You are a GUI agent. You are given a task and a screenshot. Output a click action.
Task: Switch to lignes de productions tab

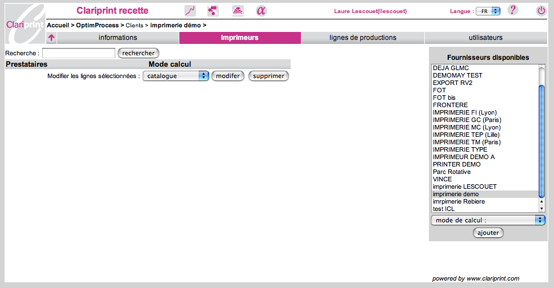point(363,38)
